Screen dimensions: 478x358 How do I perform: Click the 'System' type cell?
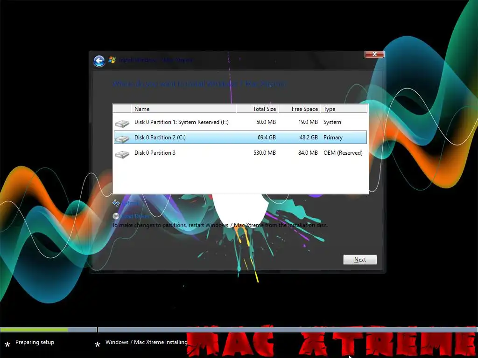pos(332,122)
